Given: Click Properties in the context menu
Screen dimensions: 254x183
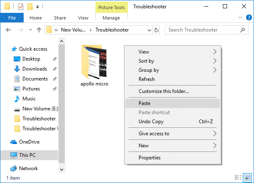Looking at the screenshot, I should 149,158.
